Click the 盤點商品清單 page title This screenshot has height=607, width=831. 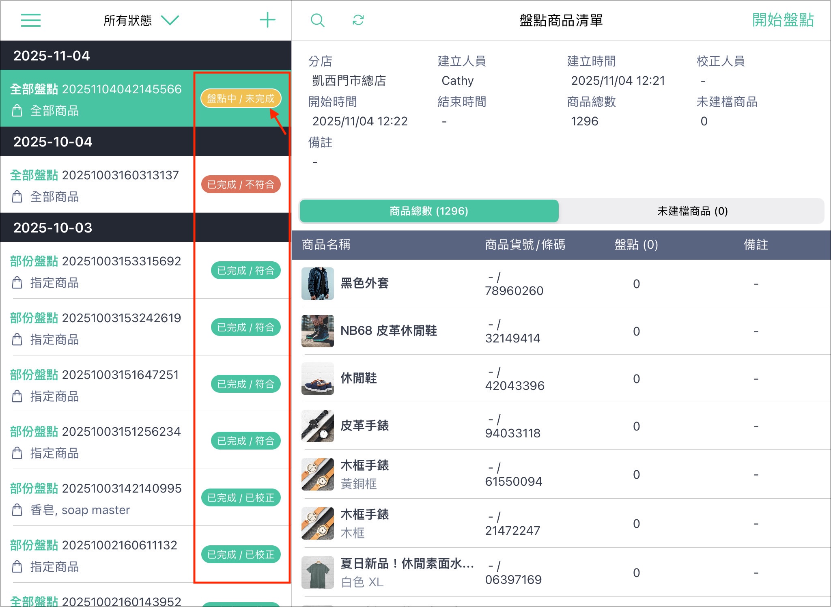point(561,20)
